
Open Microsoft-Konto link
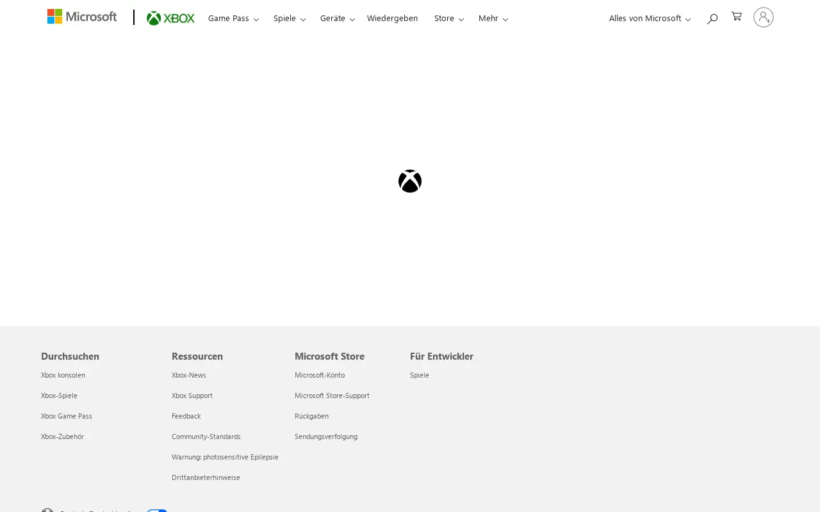pyautogui.click(x=320, y=375)
